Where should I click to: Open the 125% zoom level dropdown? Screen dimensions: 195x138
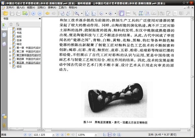(96, 135)
